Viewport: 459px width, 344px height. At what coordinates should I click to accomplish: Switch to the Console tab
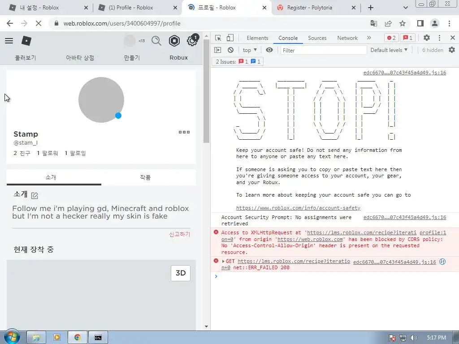point(288,38)
